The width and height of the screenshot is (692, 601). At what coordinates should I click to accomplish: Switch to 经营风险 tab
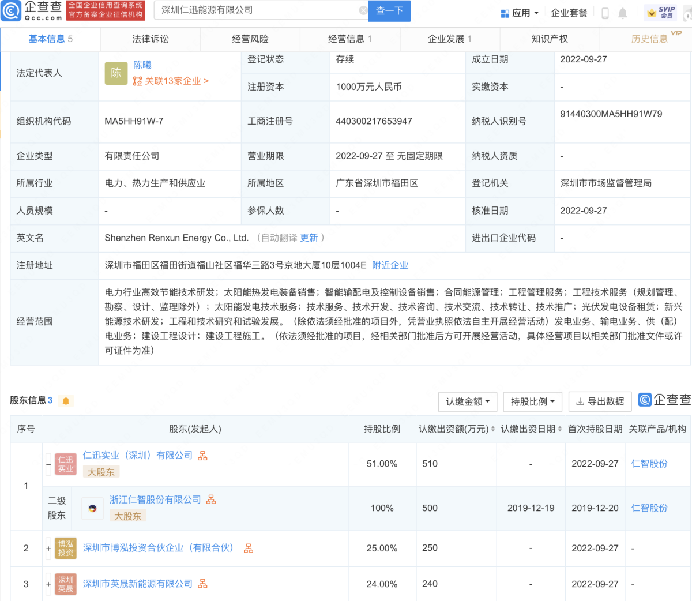click(x=250, y=39)
